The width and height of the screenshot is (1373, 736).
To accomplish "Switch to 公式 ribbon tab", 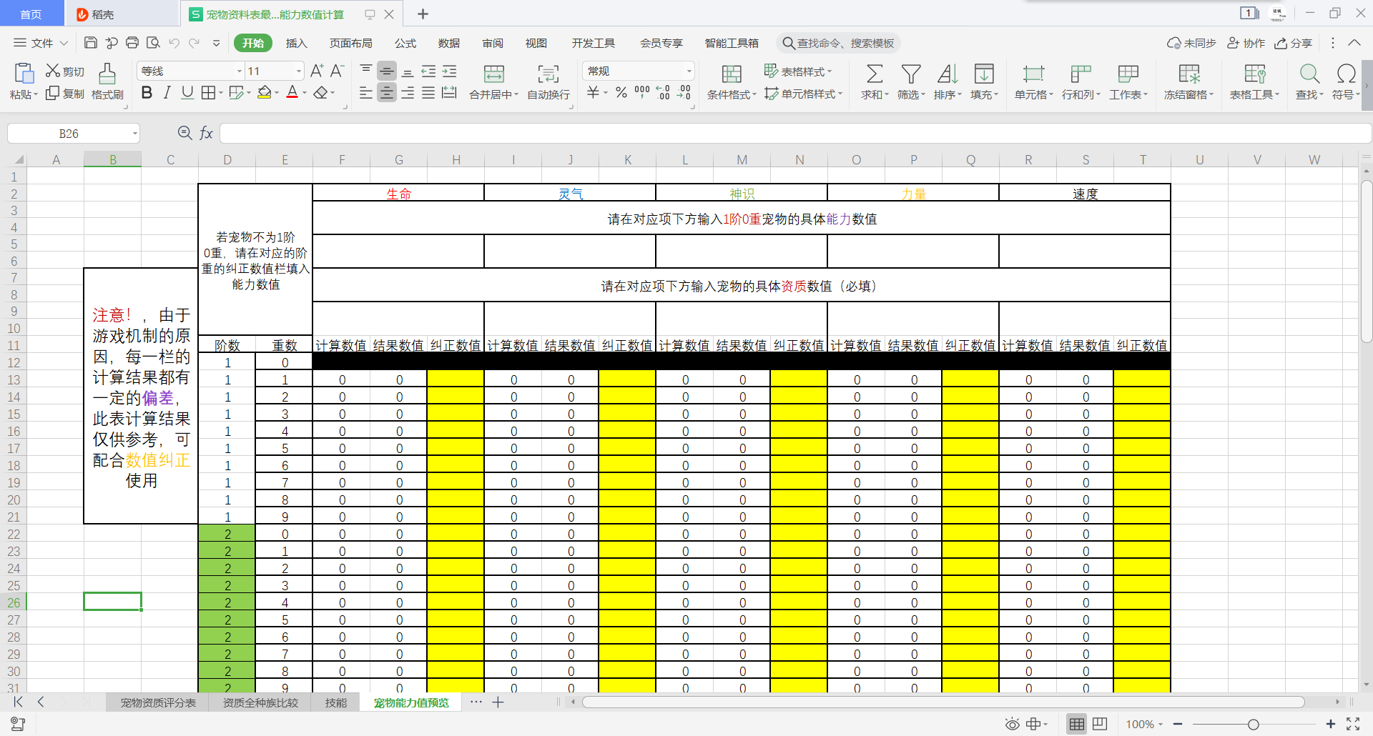I will click(x=405, y=43).
